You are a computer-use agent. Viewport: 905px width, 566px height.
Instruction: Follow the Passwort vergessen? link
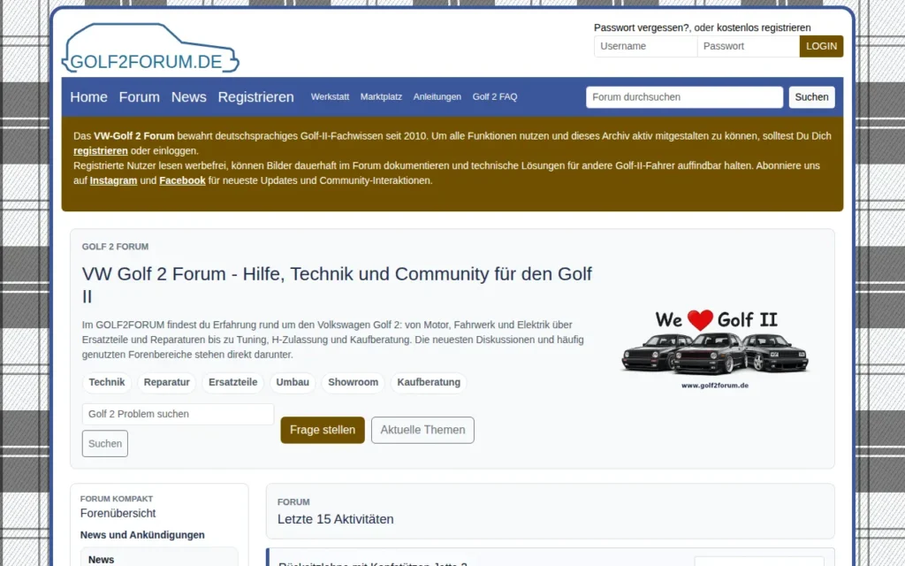pos(642,27)
